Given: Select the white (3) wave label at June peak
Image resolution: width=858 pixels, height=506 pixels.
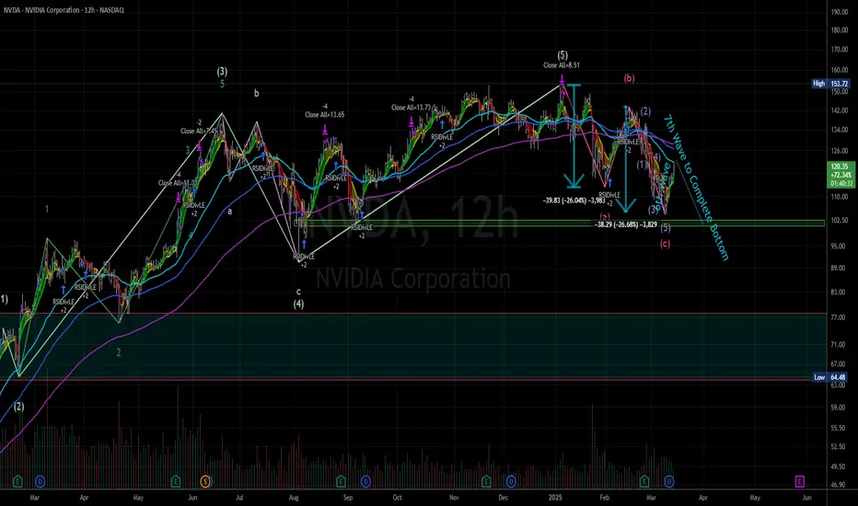Looking at the screenshot, I should pos(222,72).
